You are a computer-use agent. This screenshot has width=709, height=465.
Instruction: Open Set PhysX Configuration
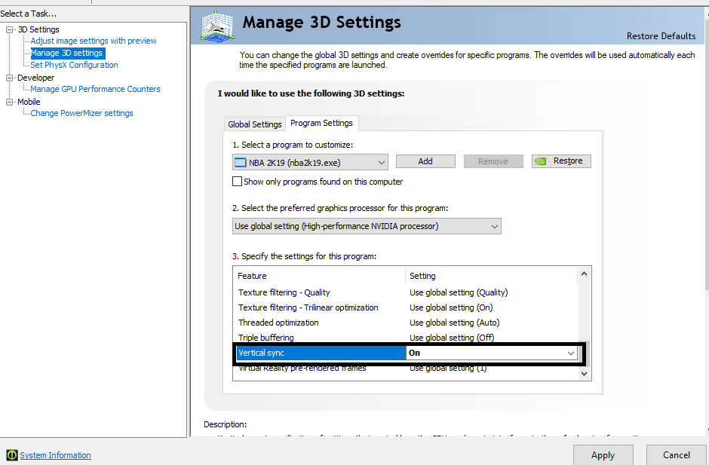74,65
